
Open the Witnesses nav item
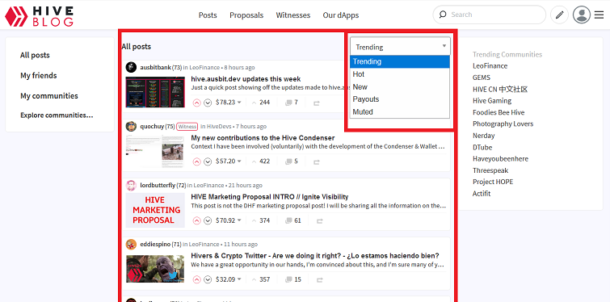293,15
